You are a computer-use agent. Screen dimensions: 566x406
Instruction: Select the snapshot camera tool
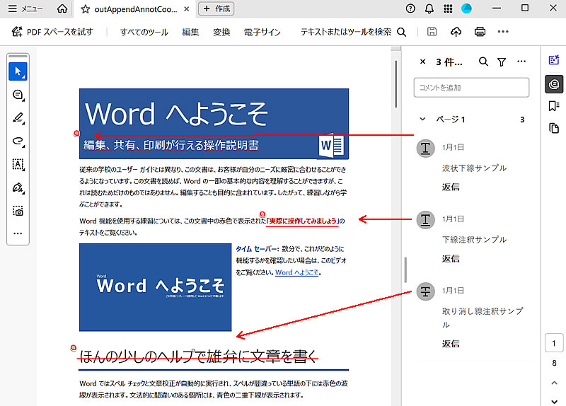coord(18,211)
